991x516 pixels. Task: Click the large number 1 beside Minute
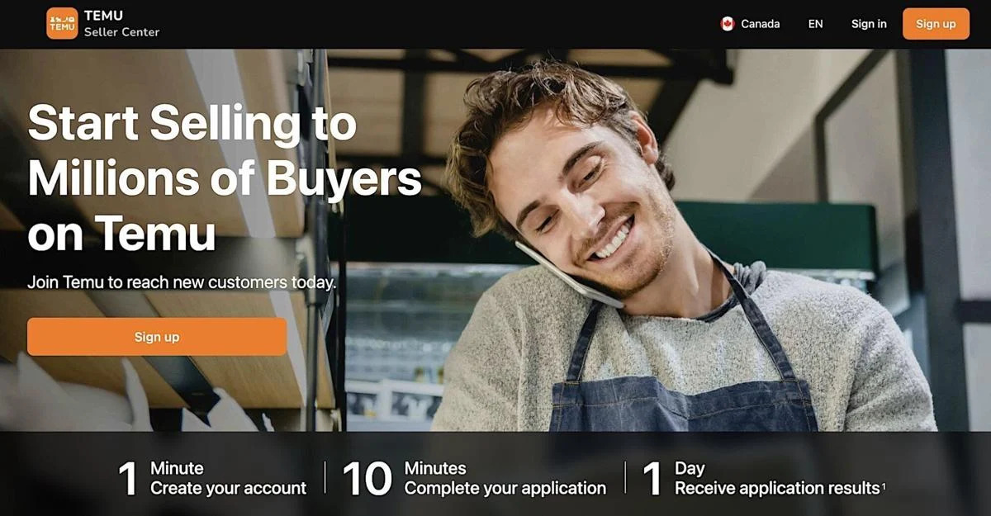pyautogui.click(x=128, y=479)
